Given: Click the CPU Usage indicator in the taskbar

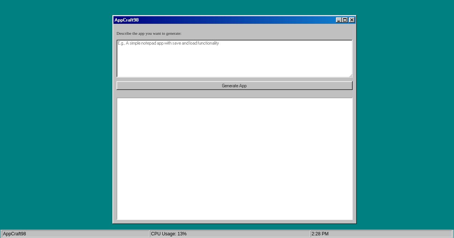Looking at the screenshot, I should [x=169, y=233].
